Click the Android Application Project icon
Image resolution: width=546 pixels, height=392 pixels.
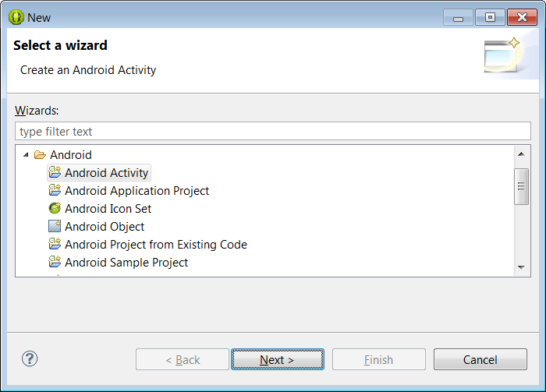point(55,190)
